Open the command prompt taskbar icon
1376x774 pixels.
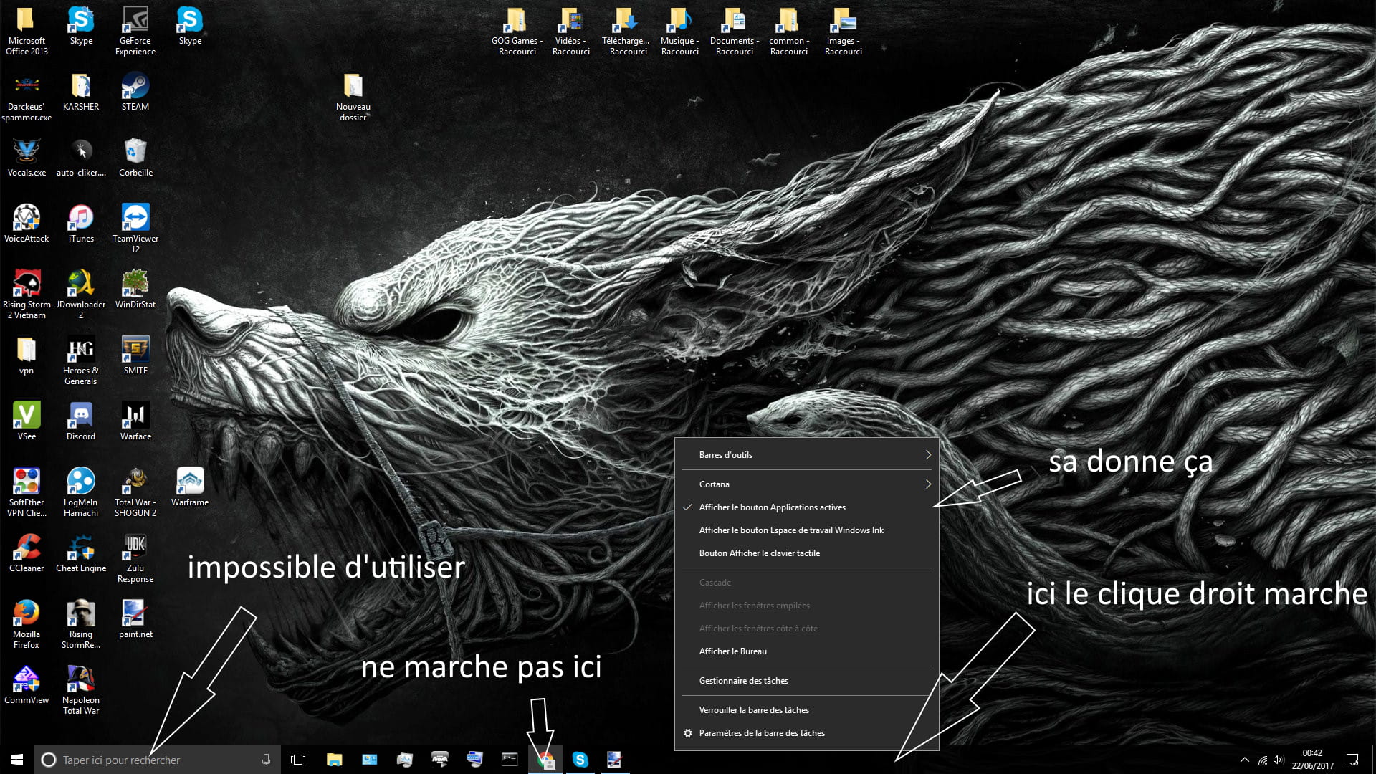click(x=510, y=760)
